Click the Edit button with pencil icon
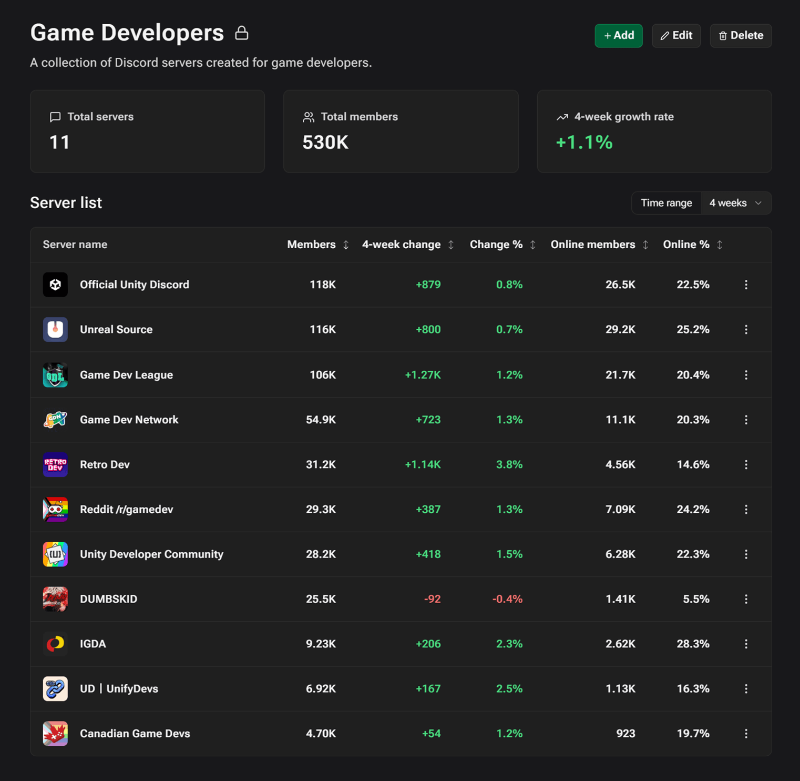800x781 pixels. [676, 35]
